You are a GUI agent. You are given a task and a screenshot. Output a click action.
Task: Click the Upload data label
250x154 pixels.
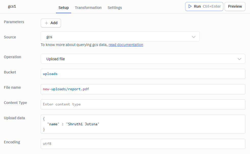point(14,118)
